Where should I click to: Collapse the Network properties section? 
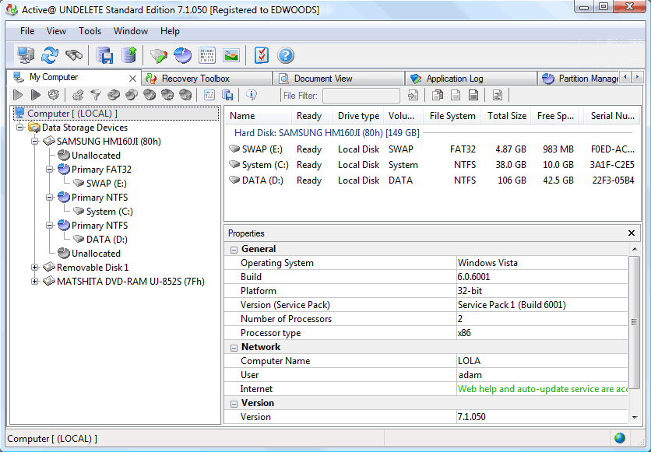coord(234,348)
